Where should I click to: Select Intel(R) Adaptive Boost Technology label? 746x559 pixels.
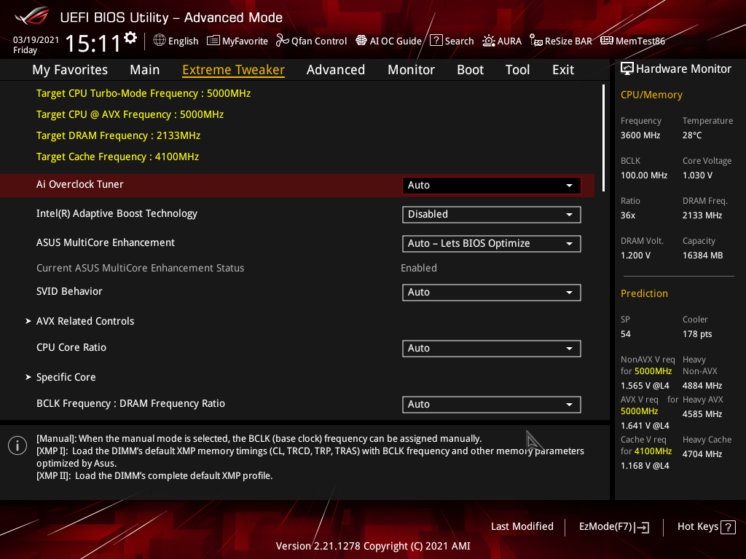click(x=117, y=214)
